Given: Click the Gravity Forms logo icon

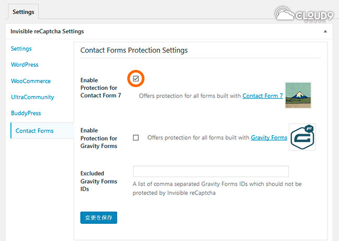Looking at the screenshot, I should 302,137.
